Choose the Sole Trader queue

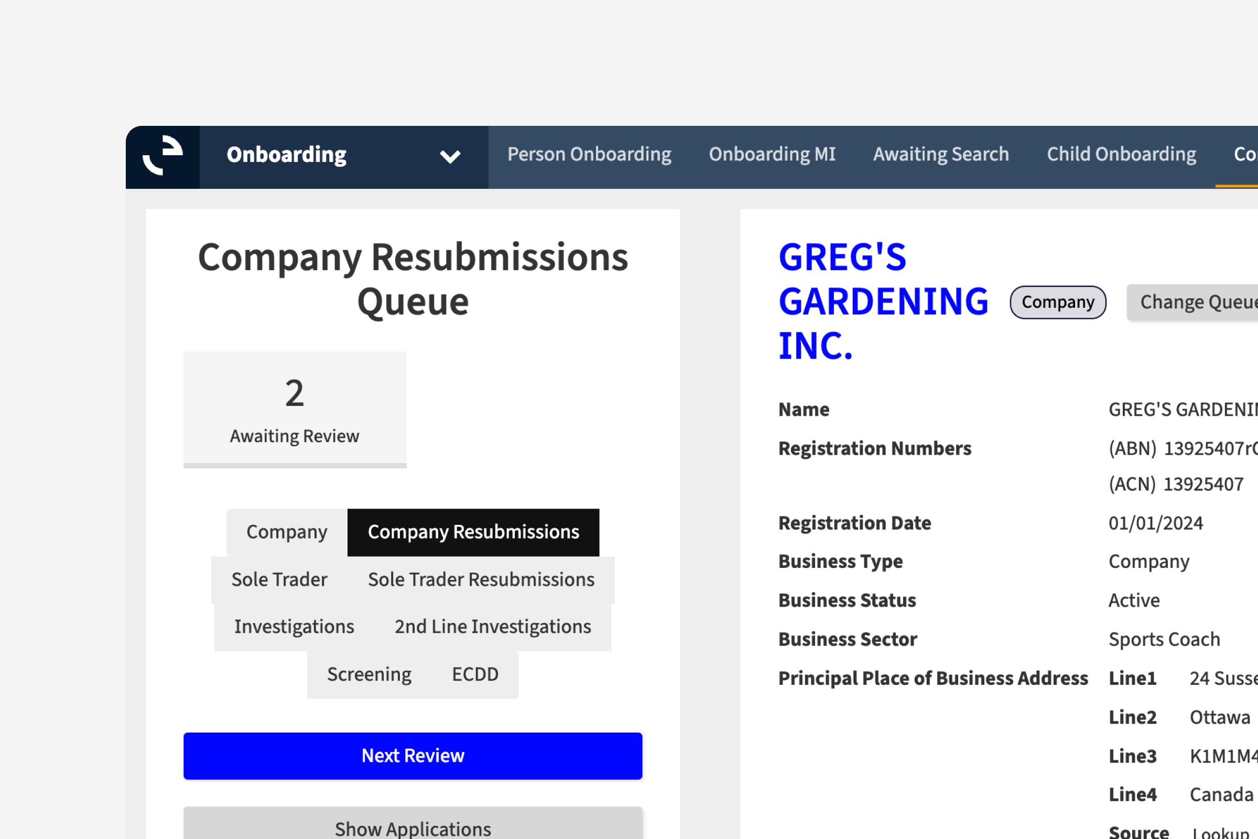[279, 580]
